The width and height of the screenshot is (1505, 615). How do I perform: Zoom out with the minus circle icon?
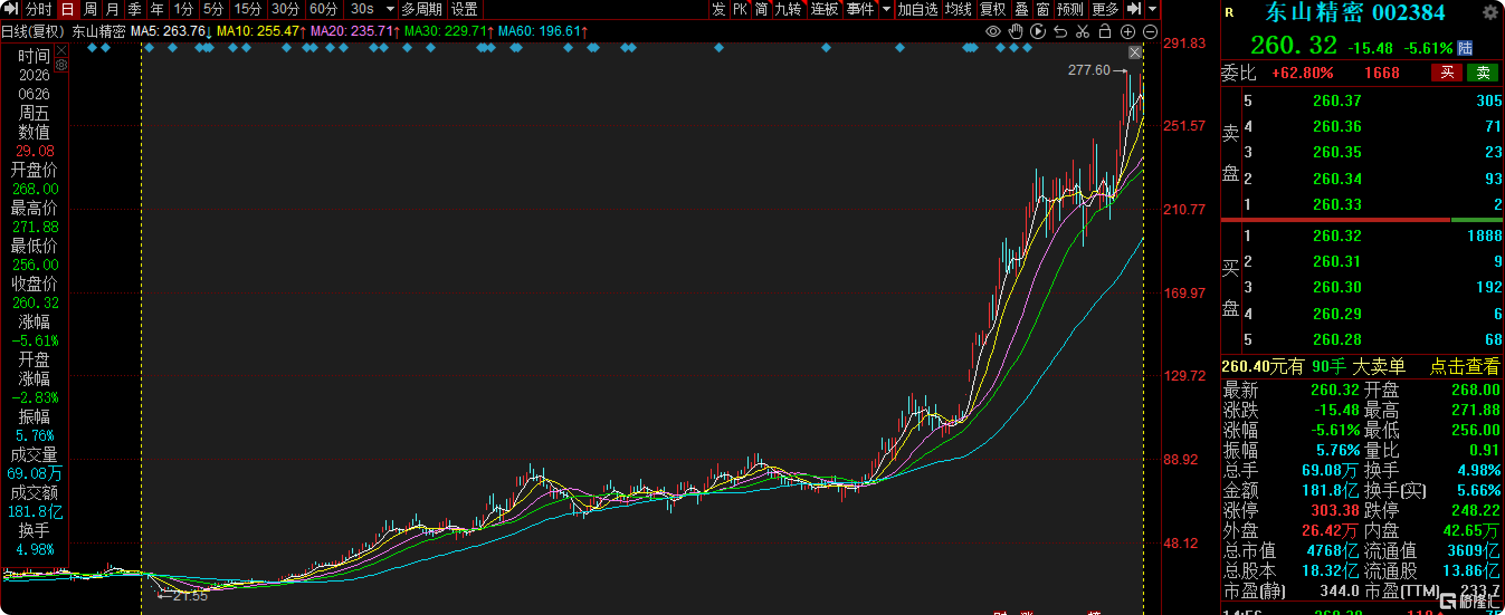coord(1150,31)
